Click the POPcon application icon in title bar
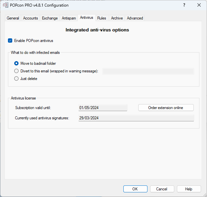 tap(6, 5)
